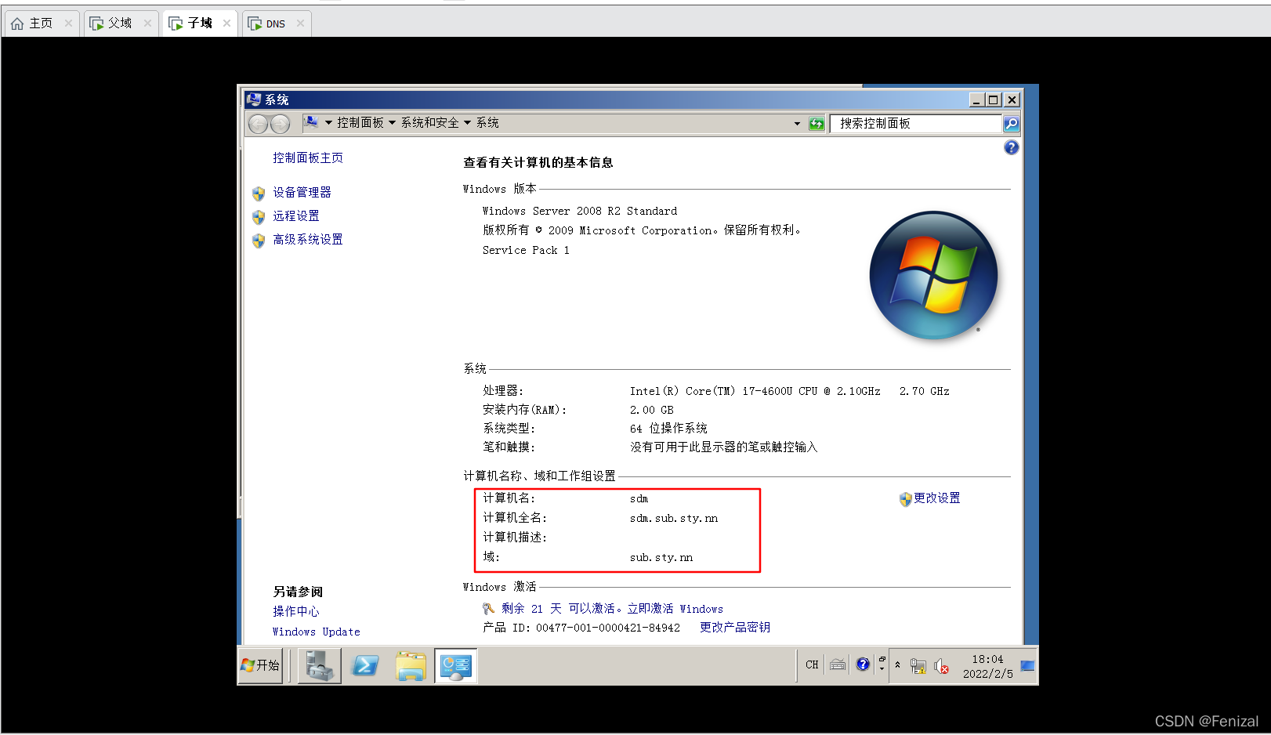
Task: Click the activation key icon
Action: (488, 609)
